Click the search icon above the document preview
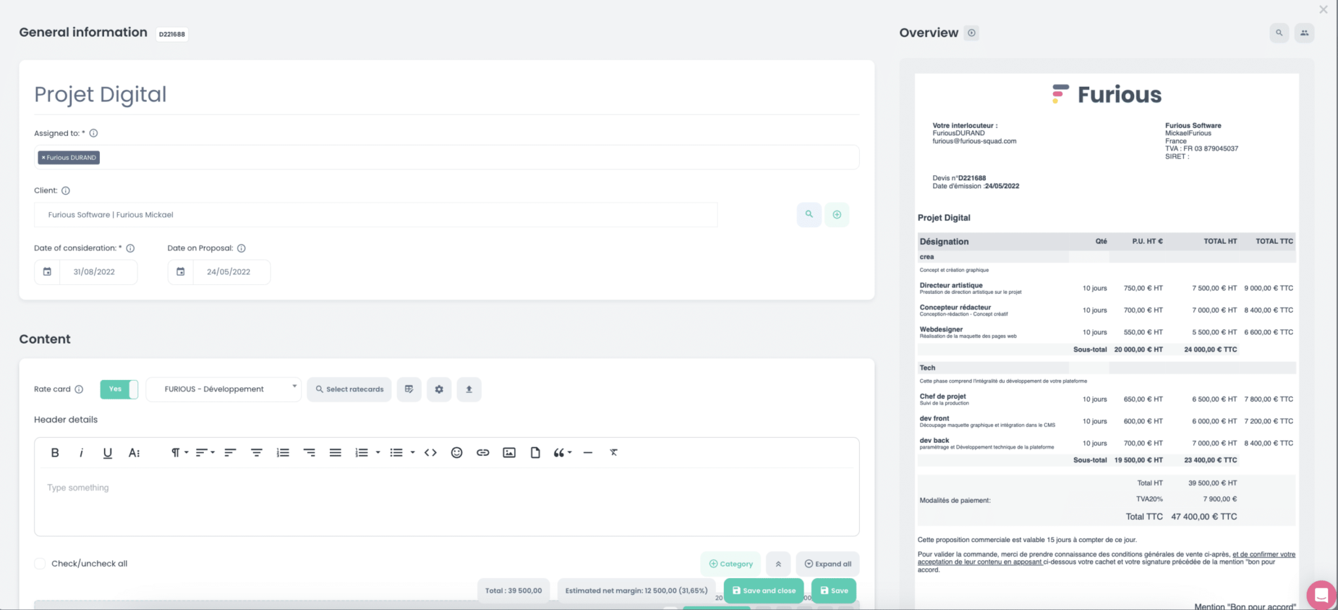The image size is (1338, 610). point(1279,33)
